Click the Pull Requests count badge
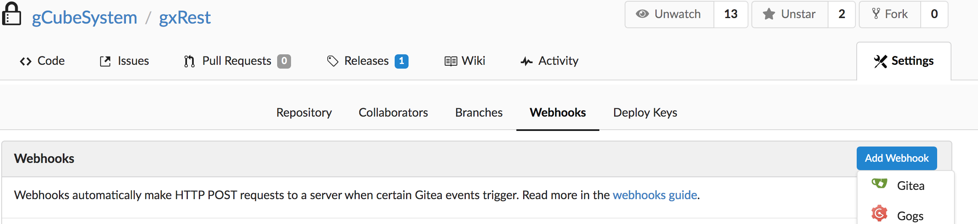Image resolution: width=978 pixels, height=224 pixels. [x=284, y=61]
